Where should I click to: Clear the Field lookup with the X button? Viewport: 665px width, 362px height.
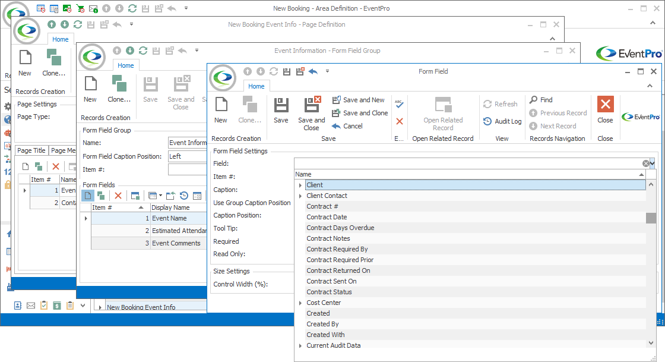tap(645, 163)
